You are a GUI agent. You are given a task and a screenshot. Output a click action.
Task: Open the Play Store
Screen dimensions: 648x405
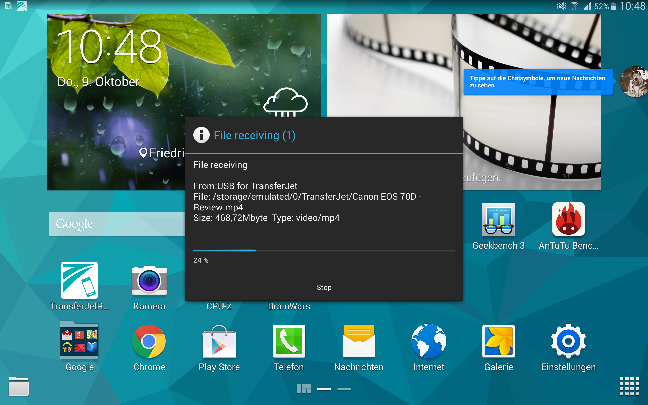219,341
